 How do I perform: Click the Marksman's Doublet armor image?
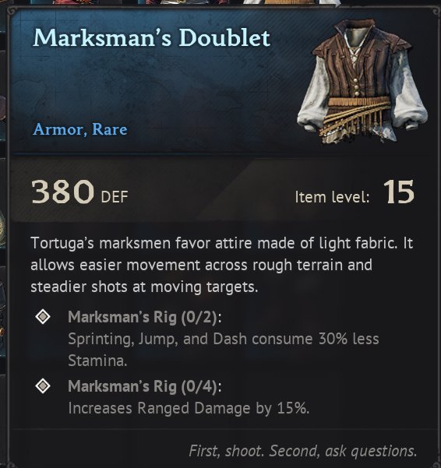[x=362, y=82]
